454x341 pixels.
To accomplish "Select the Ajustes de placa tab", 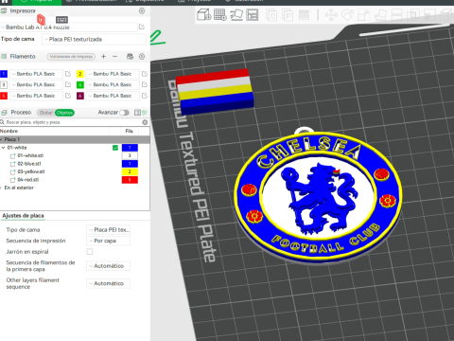I will (x=23, y=216).
